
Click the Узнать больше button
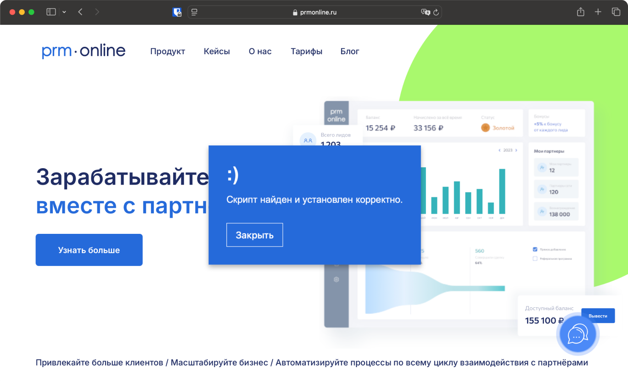(89, 249)
